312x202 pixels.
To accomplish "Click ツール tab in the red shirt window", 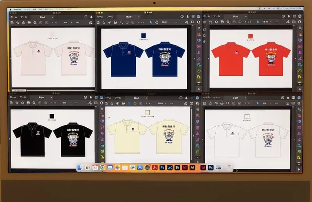I will tap(217, 16).
